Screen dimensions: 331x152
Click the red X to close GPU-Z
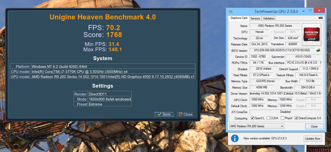(319, 11)
